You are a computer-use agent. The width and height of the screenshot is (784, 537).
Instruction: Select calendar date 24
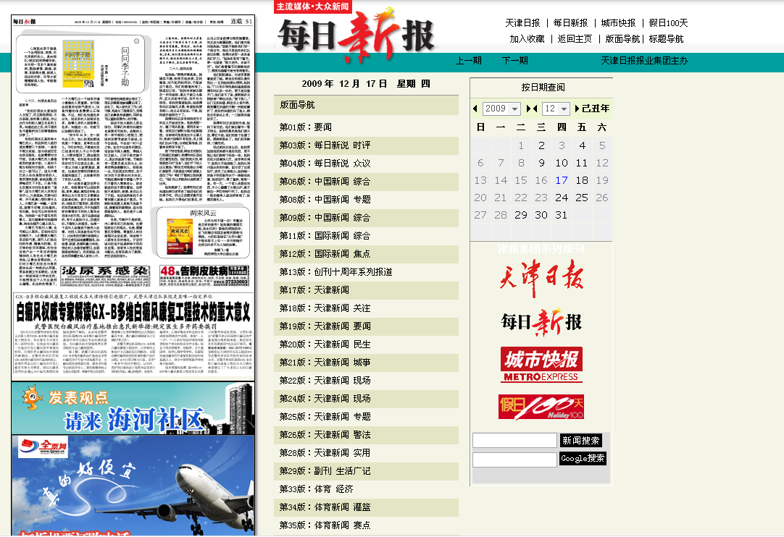pyautogui.click(x=562, y=198)
